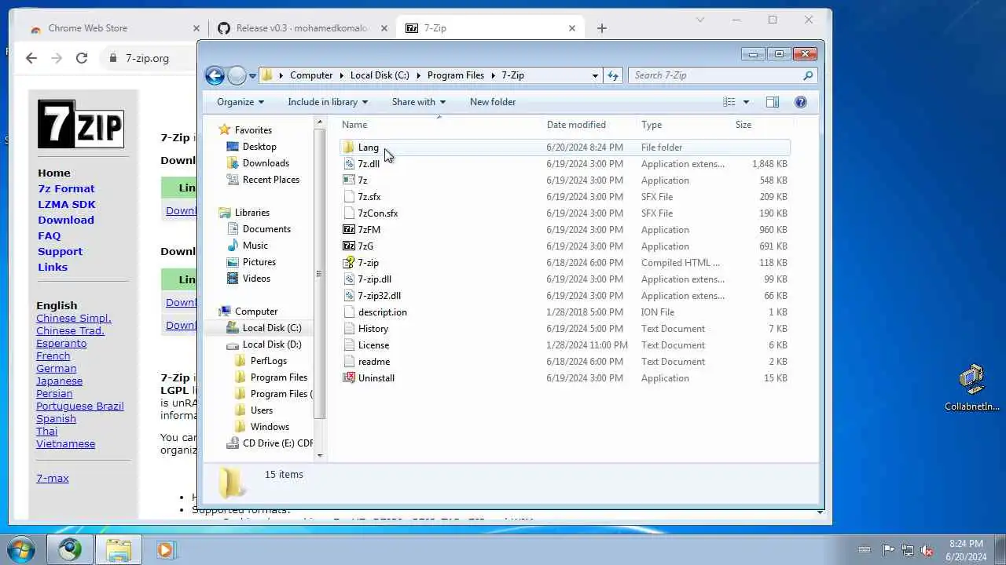Switch to the Chrome Web Store tab

point(112,28)
